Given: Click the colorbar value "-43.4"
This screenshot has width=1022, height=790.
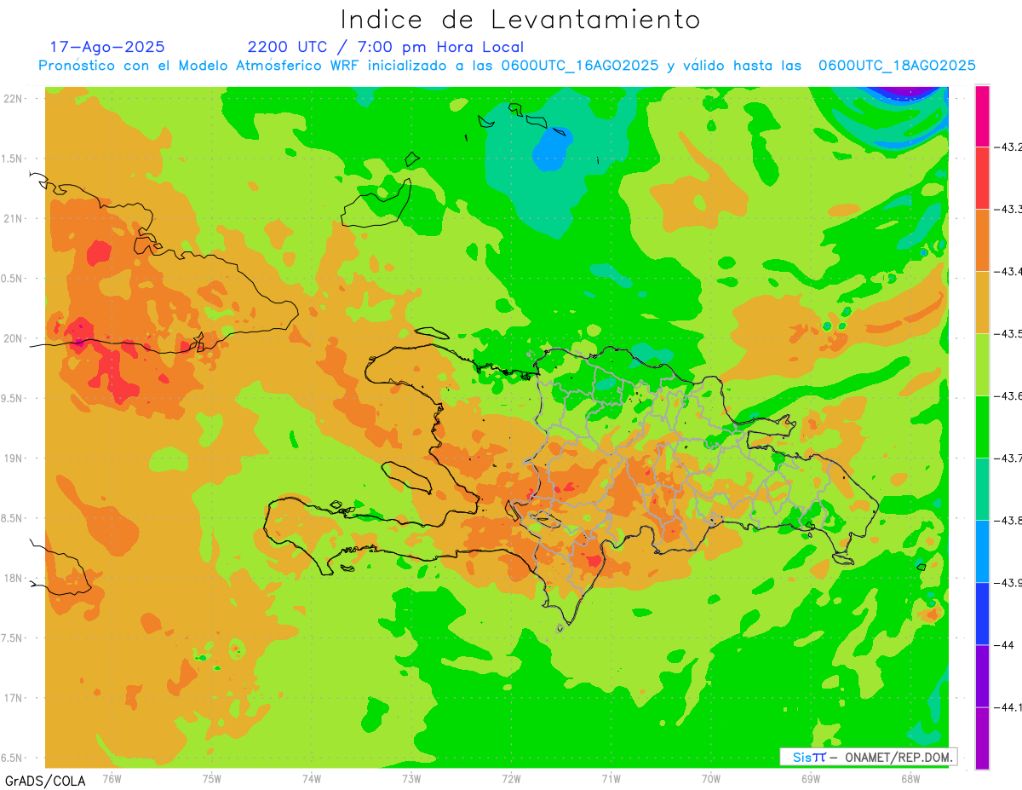Looking at the screenshot, I should pos(1008,272).
